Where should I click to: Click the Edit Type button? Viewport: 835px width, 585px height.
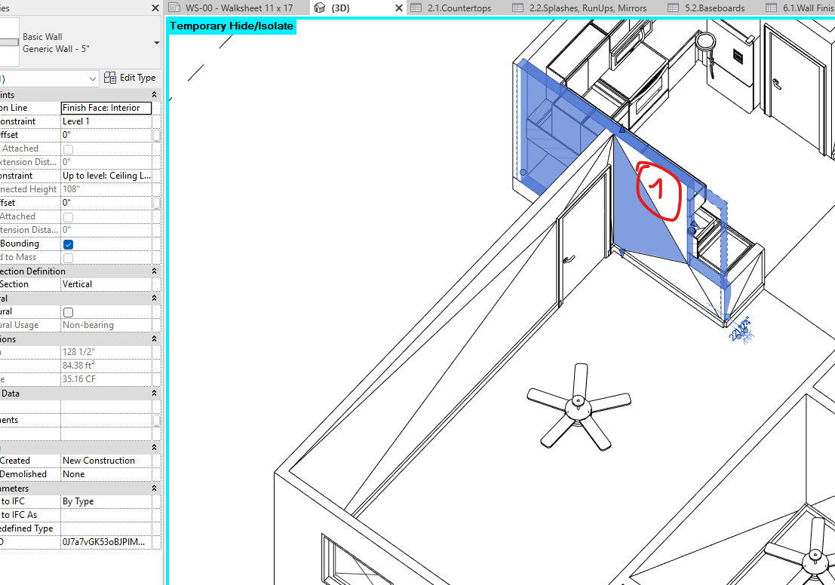tap(130, 77)
